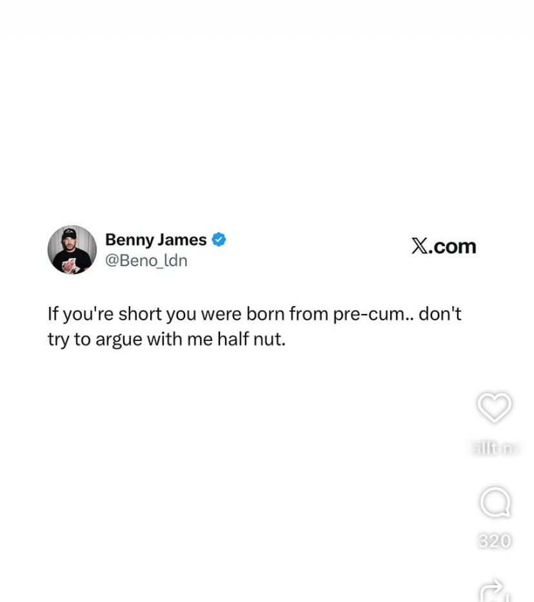Open comments via the speech bubble icon

495,502
